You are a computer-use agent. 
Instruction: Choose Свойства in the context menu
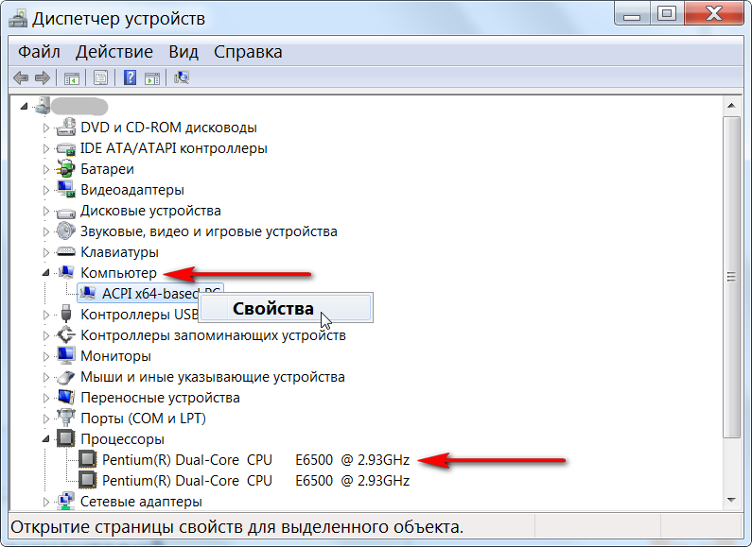click(x=287, y=309)
